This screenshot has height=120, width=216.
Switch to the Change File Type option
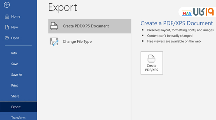(77, 42)
